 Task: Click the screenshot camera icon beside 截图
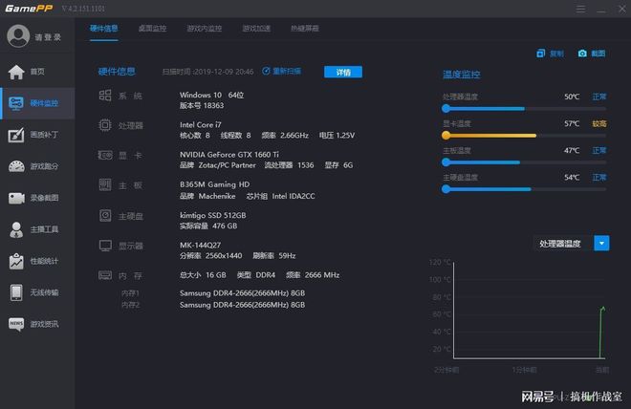click(x=582, y=54)
